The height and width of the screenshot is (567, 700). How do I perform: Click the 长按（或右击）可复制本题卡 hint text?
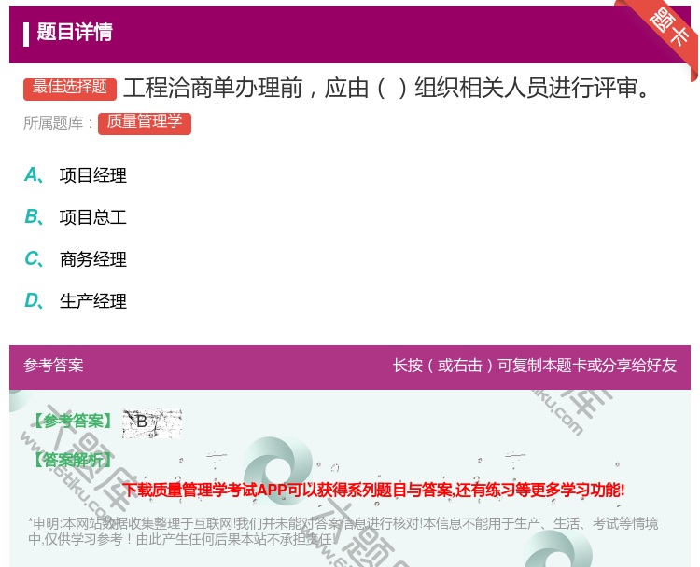click(x=535, y=366)
